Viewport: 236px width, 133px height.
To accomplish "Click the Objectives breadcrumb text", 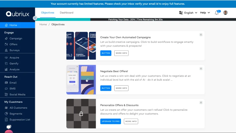I will click(x=58, y=24).
